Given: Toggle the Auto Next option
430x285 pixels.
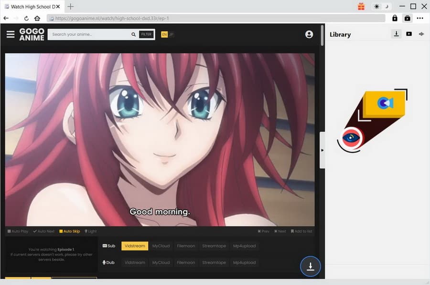Looking at the screenshot, I should [x=43, y=231].
